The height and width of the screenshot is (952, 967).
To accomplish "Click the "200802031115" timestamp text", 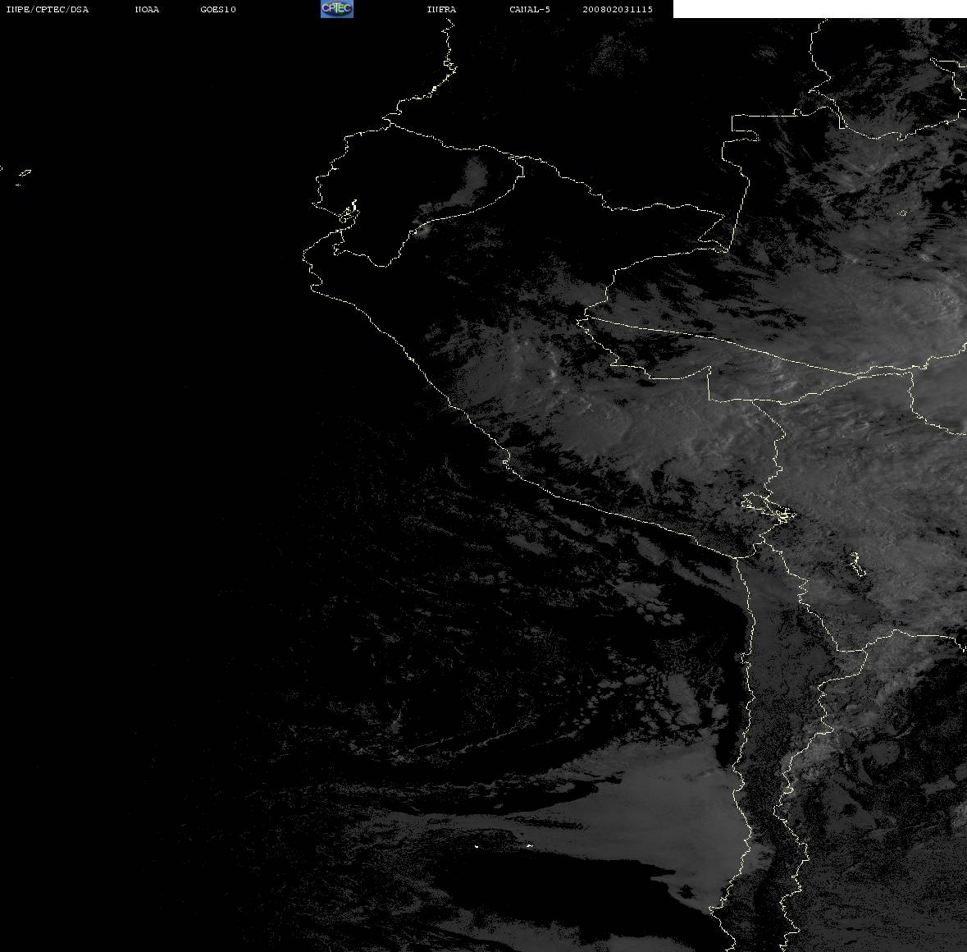I will coord(618,9).
